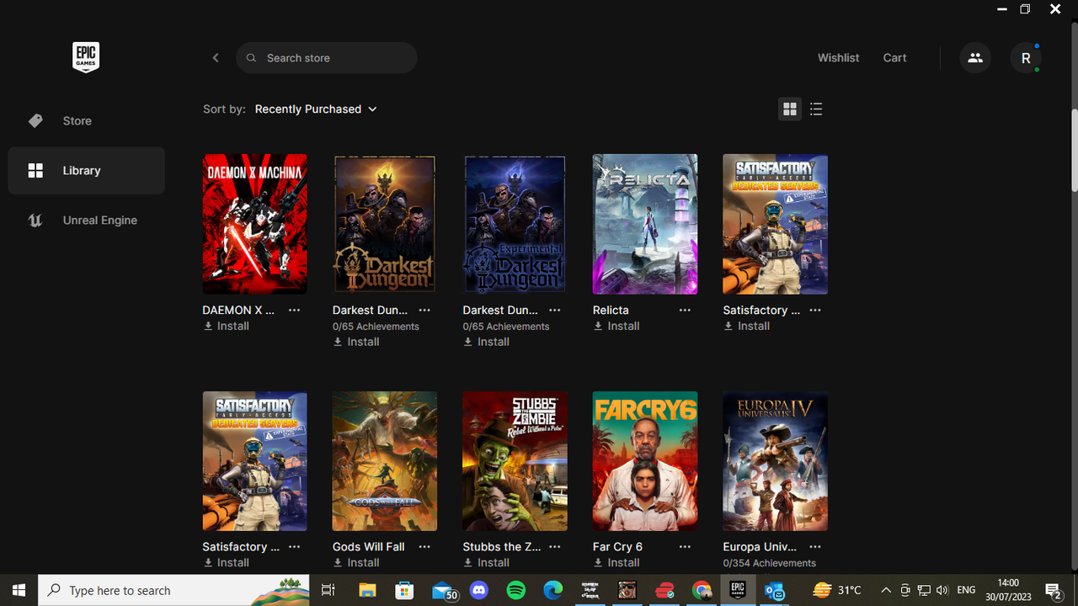Open Relicta cover thumbnail

tap(645, 224)
